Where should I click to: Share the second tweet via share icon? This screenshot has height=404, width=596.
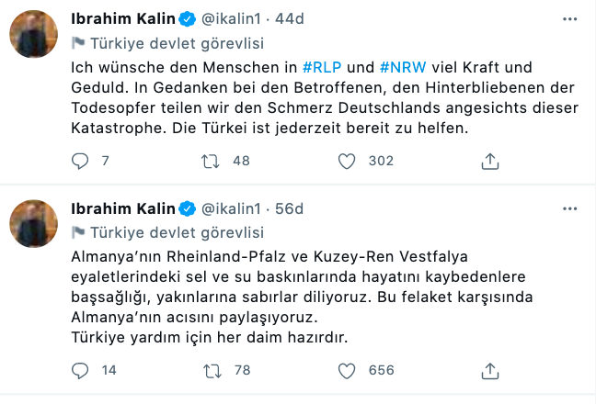pyautogui.click(x=490, y=371)
